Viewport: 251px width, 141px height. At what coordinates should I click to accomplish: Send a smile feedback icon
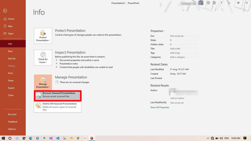(x=208, y=3)
